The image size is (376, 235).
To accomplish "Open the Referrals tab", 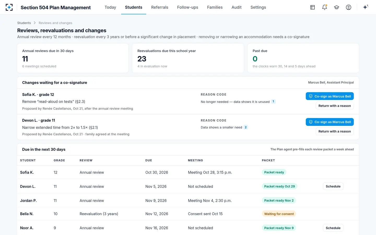I will [x=160, y=7].
